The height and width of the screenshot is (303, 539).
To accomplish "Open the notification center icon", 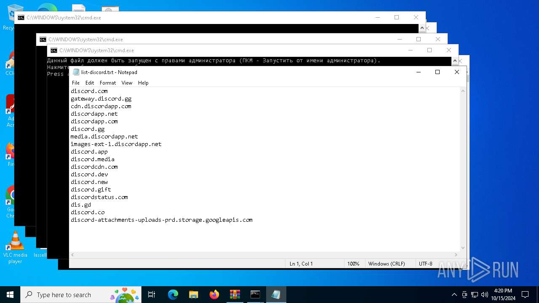I will [525, 295].
